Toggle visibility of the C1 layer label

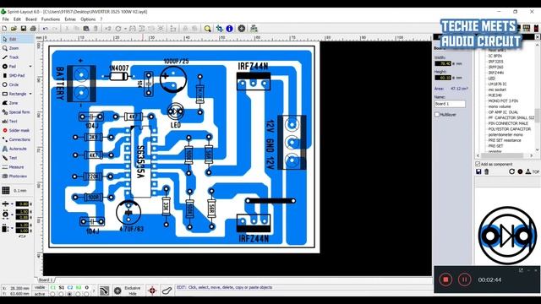tap(52, 287)
